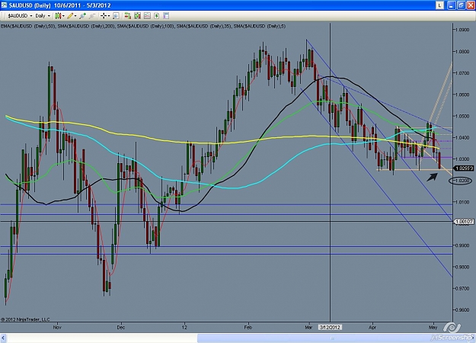Click the indicator list label text
This screenshot has height=343, width=476.
point(143,27)
